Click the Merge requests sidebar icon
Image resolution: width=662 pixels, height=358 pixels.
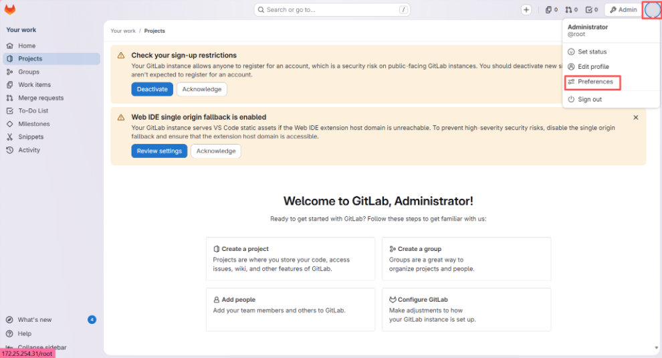click(x=10, y=98)
